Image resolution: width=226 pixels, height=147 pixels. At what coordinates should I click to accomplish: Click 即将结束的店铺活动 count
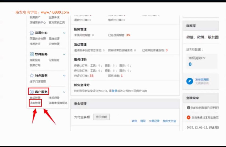click(135, 50)
